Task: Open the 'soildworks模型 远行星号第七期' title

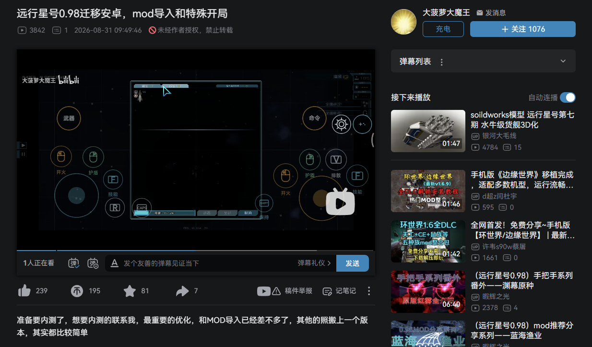Action: coord(522,120)
